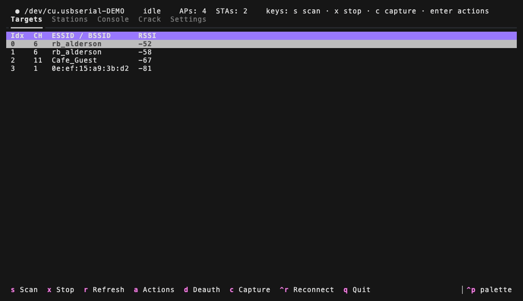The image size is (523, 301).
Task: Click the Capture footer command
Action: [250, 289]
